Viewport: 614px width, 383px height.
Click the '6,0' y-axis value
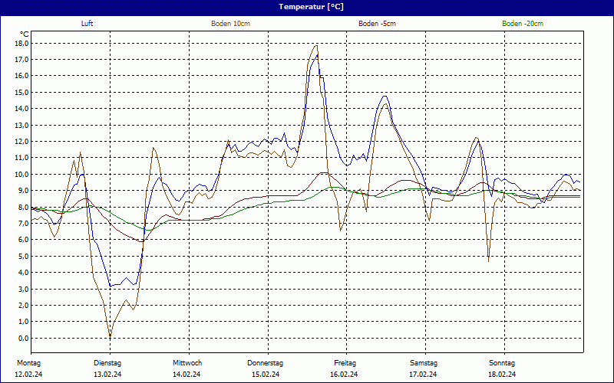pyautogui.click(x=25, y=240)
